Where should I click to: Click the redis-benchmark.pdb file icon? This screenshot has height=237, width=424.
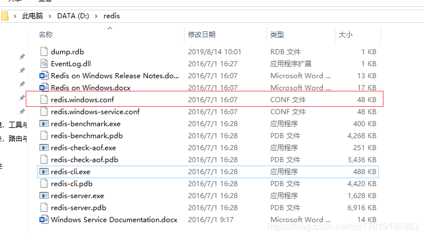click(x=44, y=135)
